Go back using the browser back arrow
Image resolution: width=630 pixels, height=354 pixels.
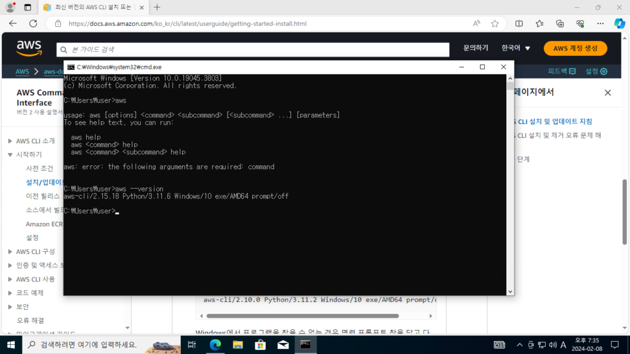pos(13,24)
